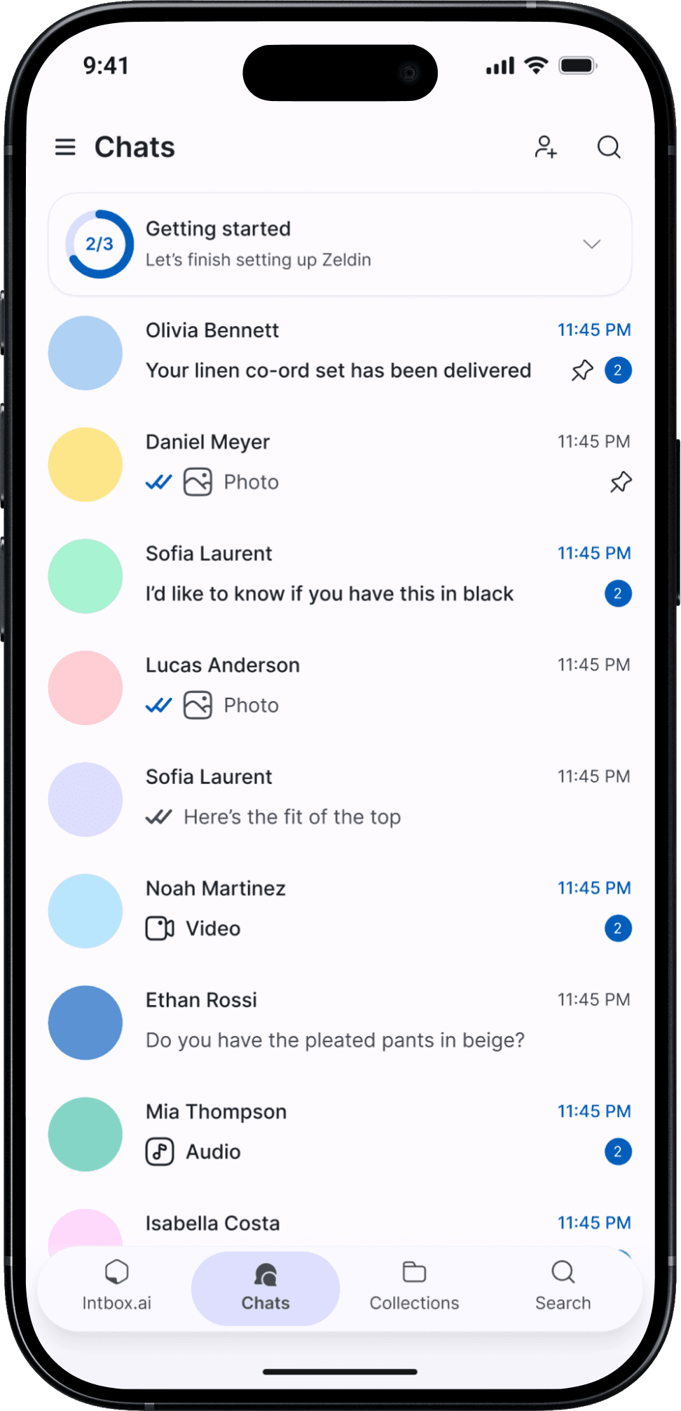Image resolution: width=681 pixels, height=1411 pixels.
Task: Open the hamburger menu beside Chats
Action: coord(65,147)
